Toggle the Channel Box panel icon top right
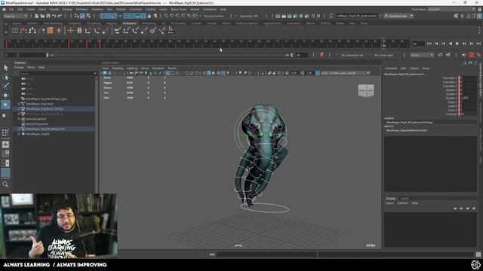Screen dimensions: 483x271 click(x=479, y=16)
